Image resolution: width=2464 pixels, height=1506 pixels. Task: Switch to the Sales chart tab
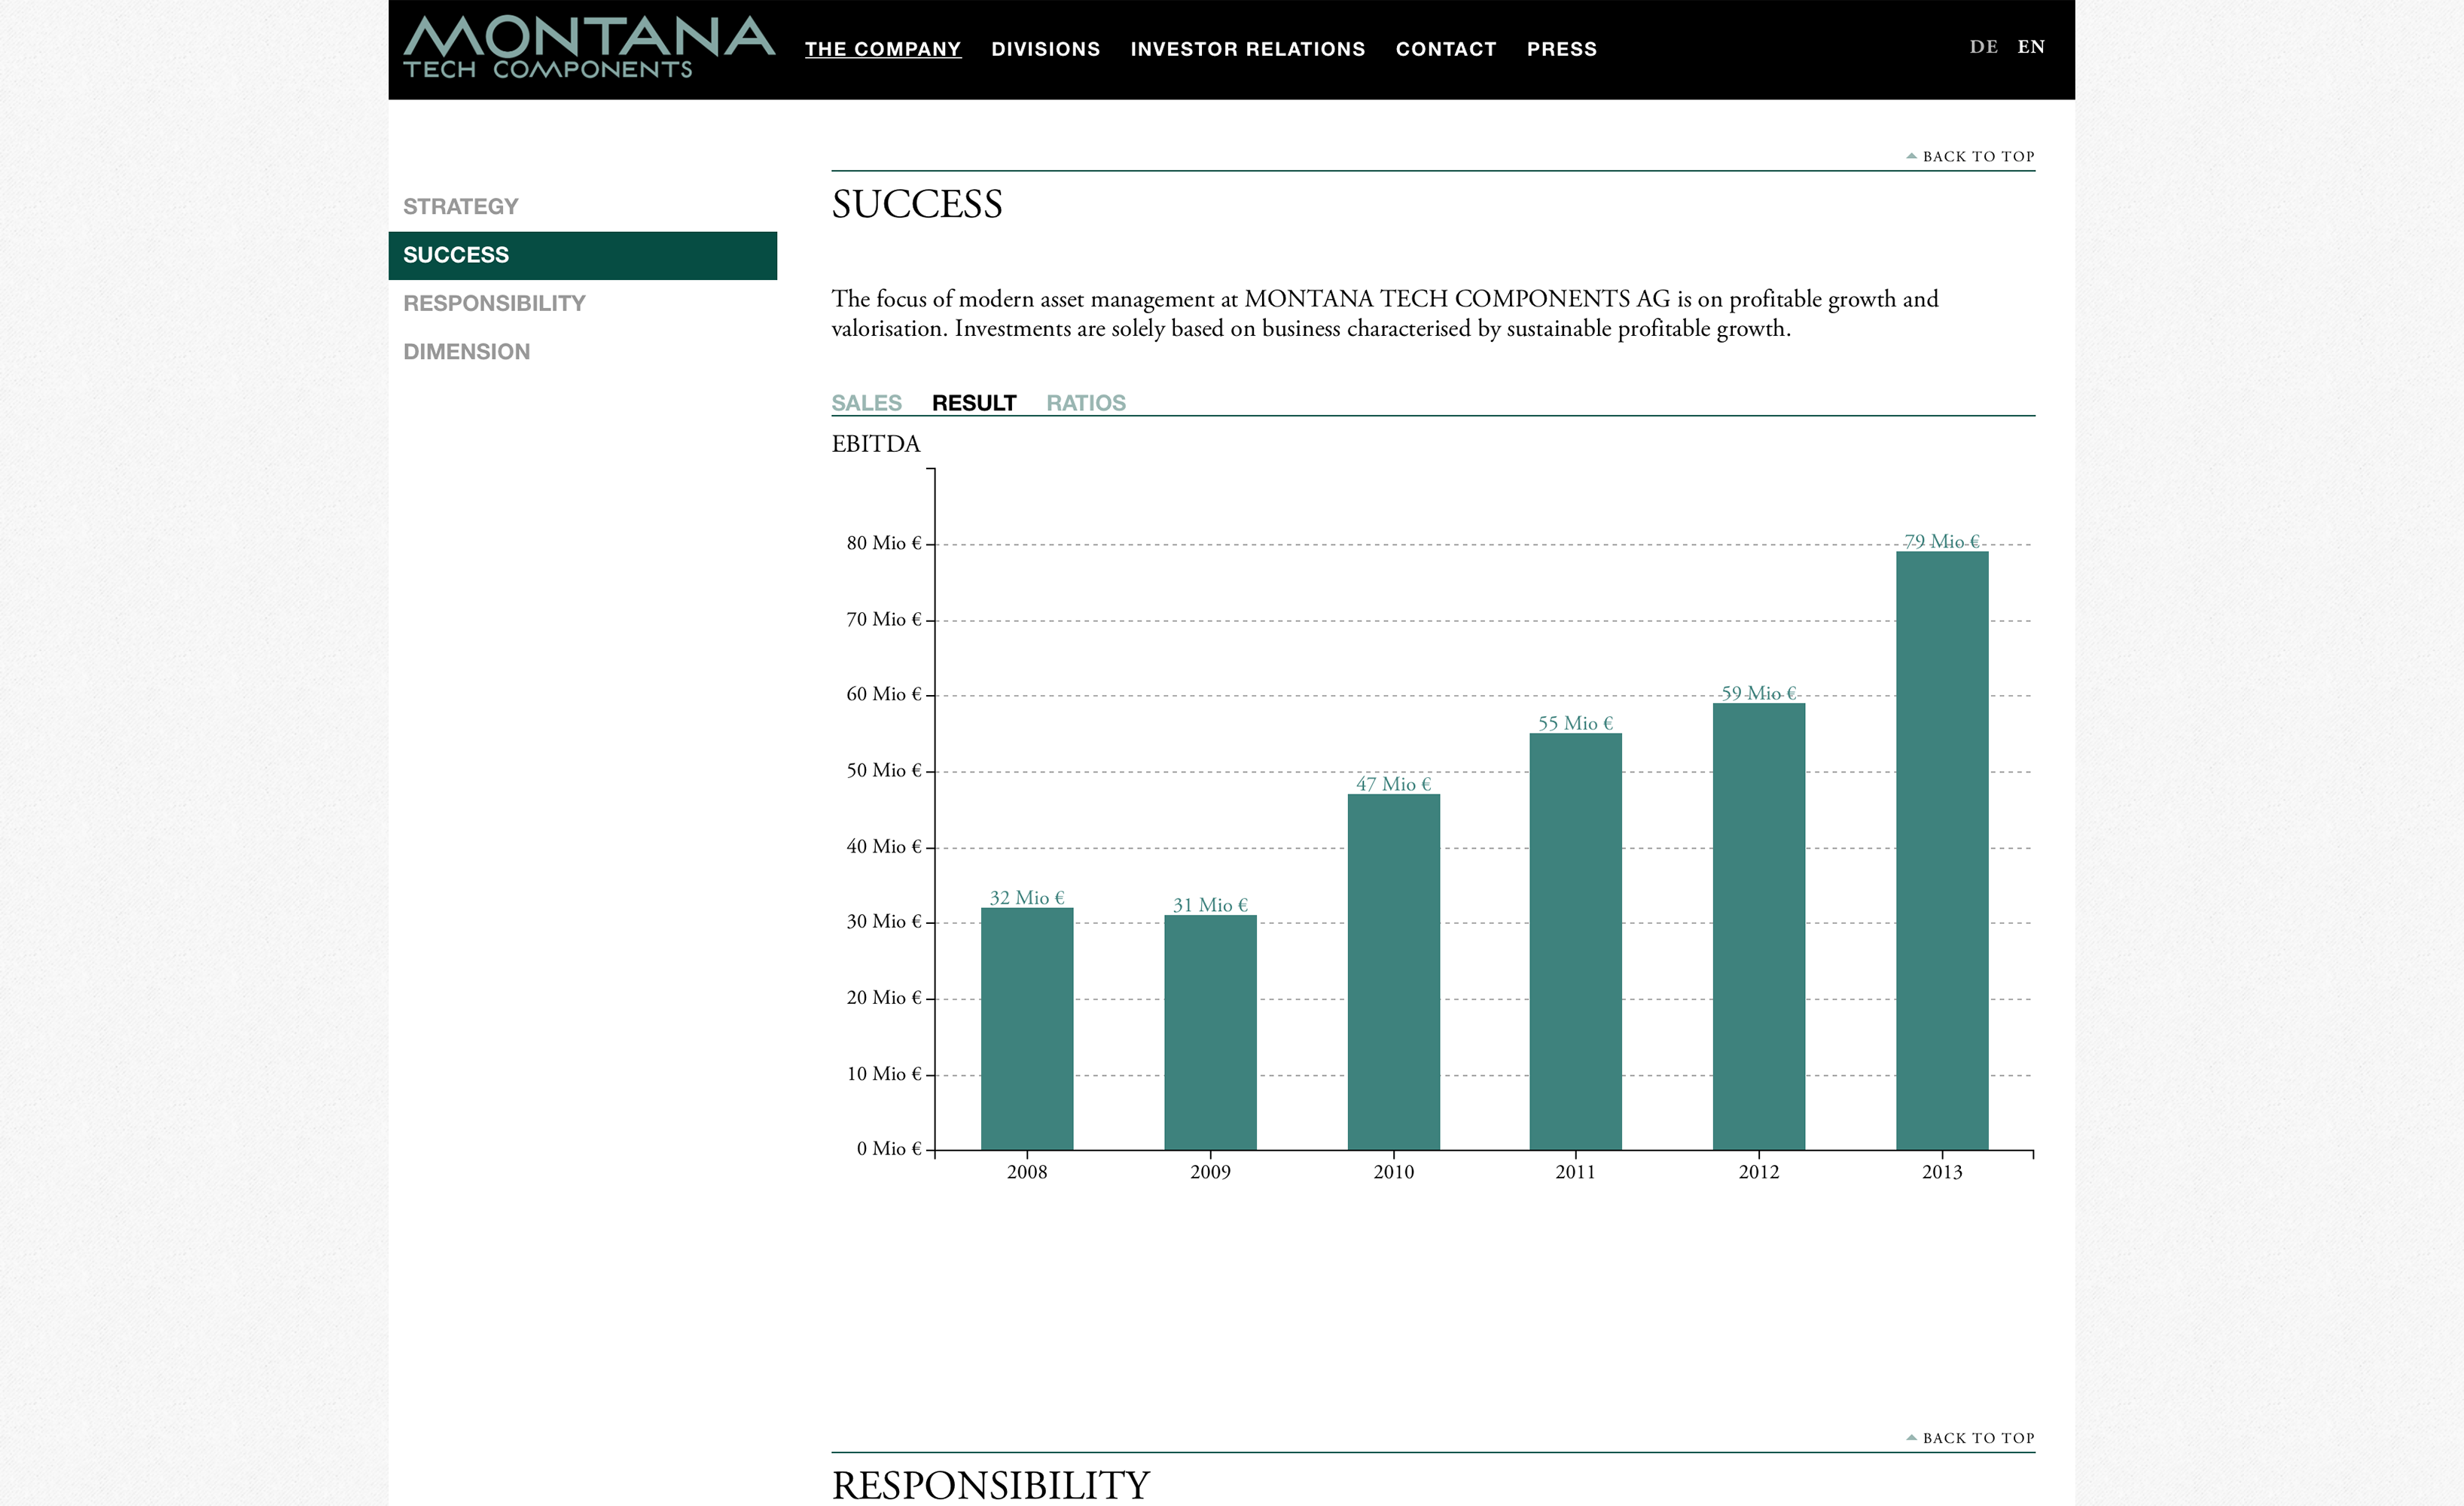(x=866, y=403)
